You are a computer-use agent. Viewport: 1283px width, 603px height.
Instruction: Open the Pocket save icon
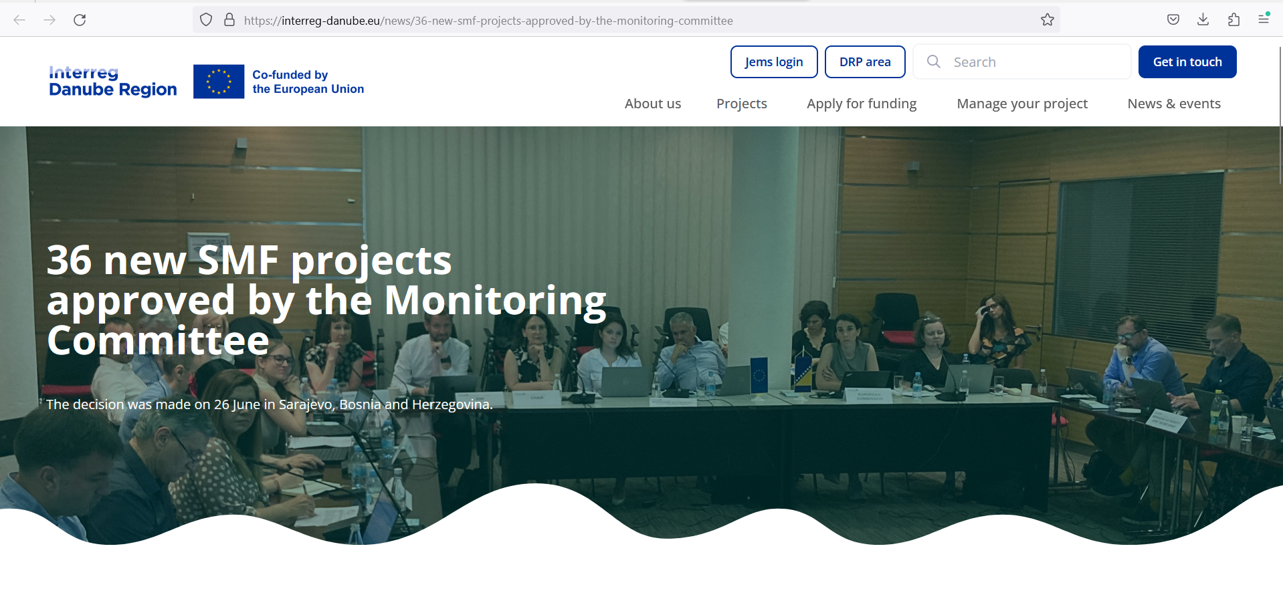coord(1173,20)
